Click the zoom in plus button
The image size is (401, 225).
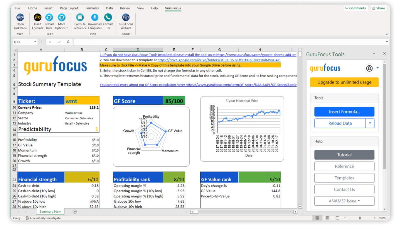(375, 218)
